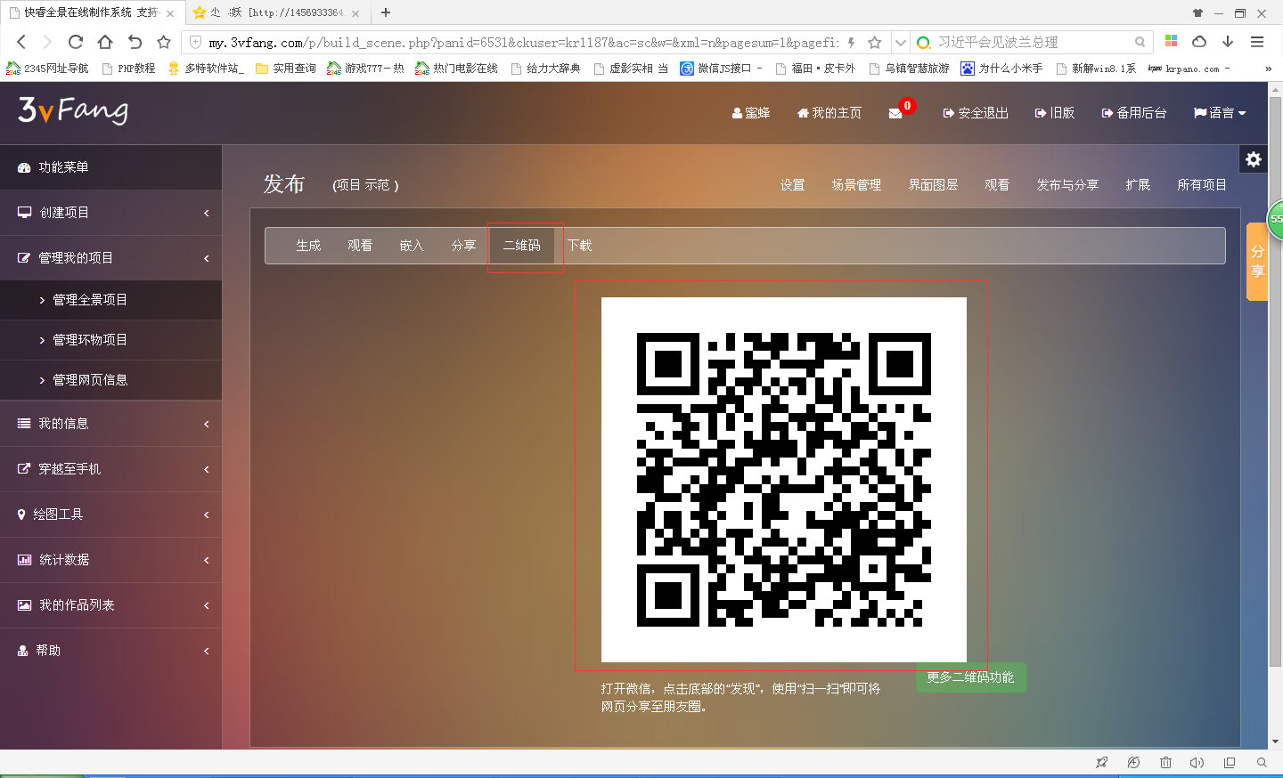Click the QR code image
The width and height of the screenshot is (1283, 778).
click(784, 480)
